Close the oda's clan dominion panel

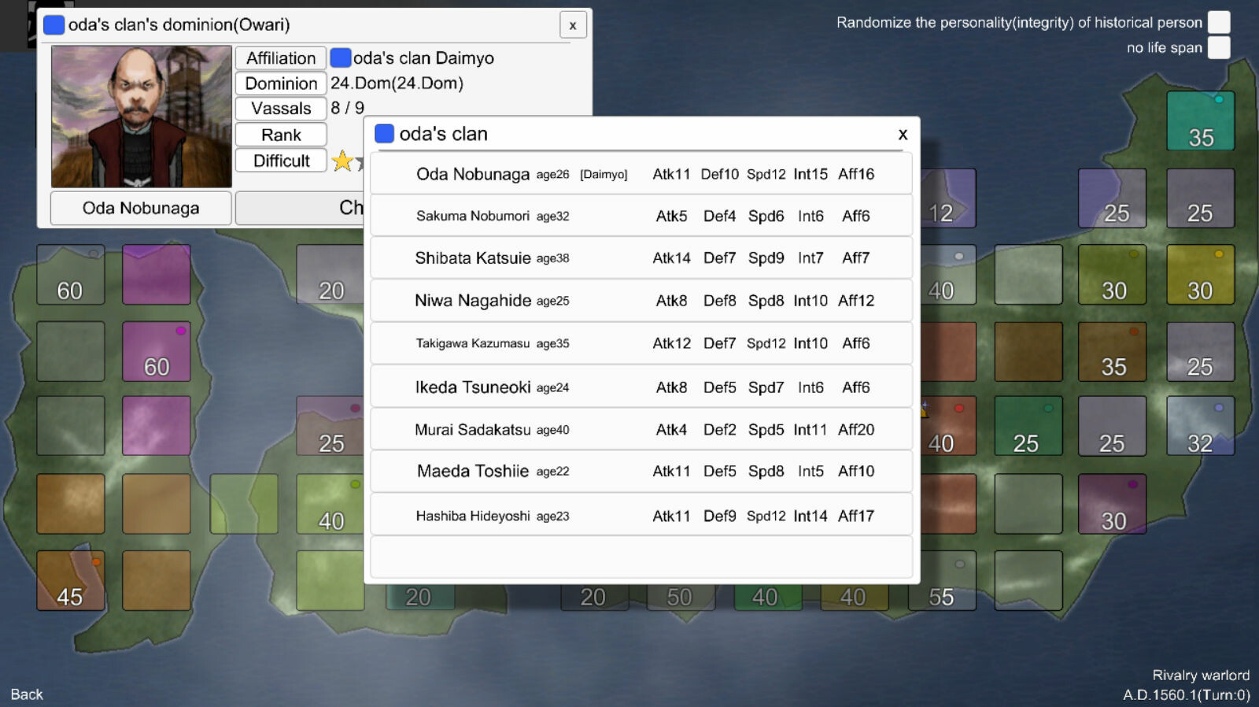point(572,25)
